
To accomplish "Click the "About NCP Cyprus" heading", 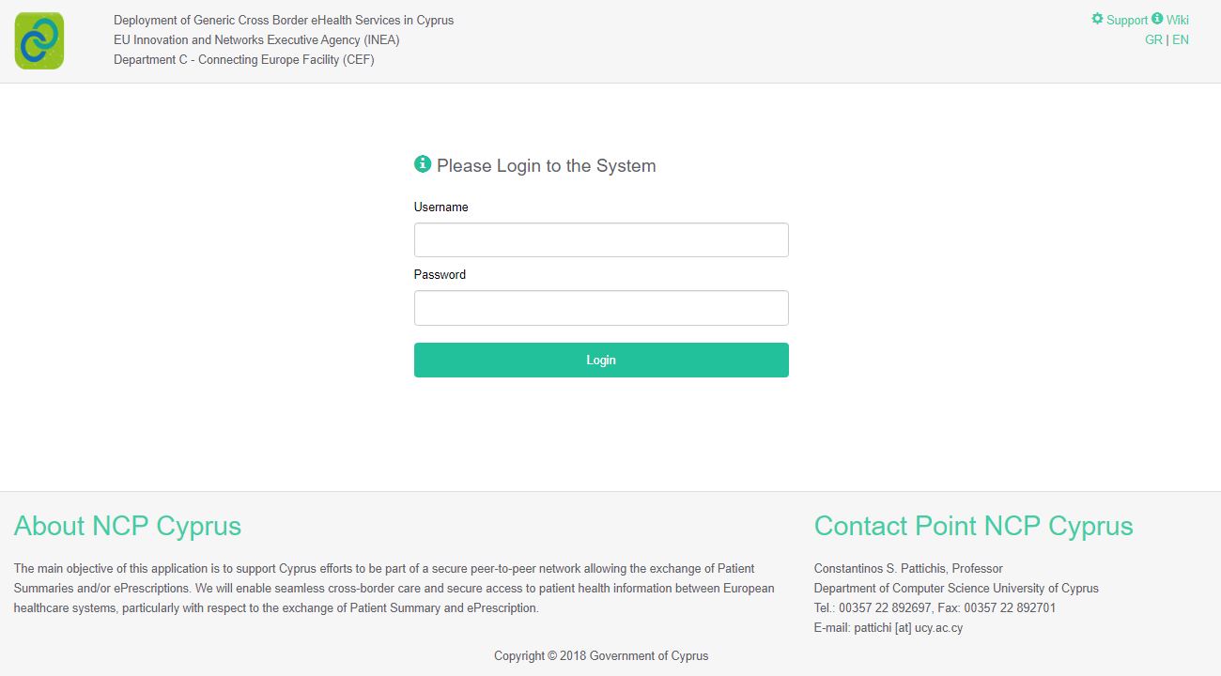I will pos(128,526).
